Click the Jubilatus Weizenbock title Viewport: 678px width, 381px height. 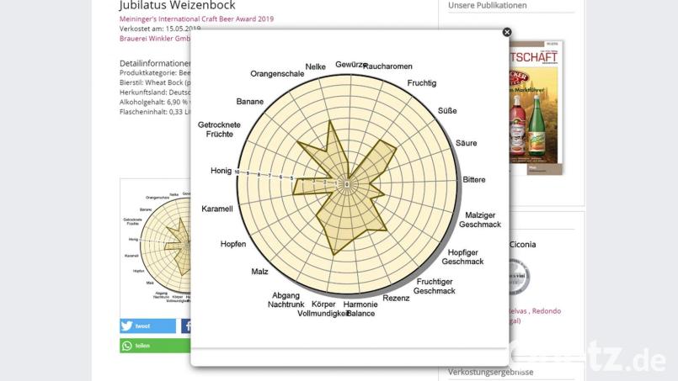tap(177, 5)
